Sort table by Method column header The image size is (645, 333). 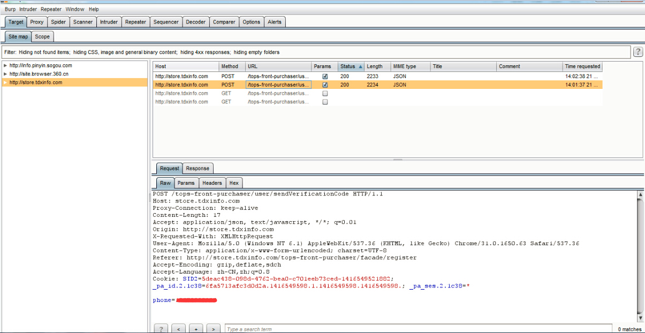[232, 66]
